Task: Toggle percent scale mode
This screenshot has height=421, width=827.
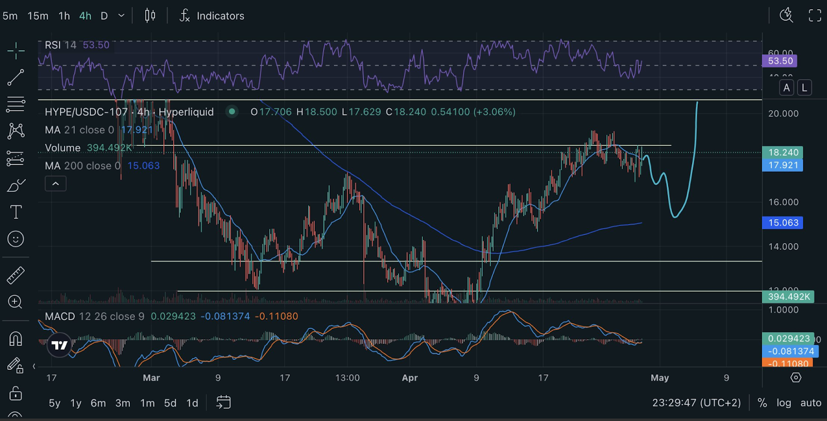Action: 762,403
